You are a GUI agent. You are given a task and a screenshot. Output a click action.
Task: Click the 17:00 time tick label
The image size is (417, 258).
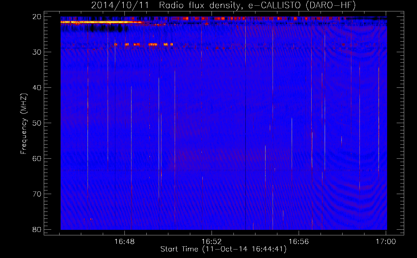pyautogui.click(x=386, y=242)
